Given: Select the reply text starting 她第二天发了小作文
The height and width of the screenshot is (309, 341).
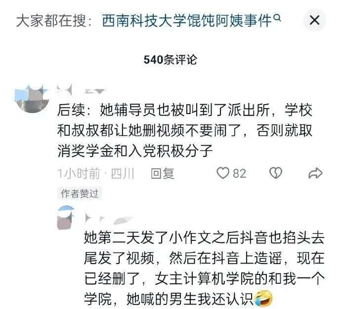Looking at the screenshot, I should 204,268.
